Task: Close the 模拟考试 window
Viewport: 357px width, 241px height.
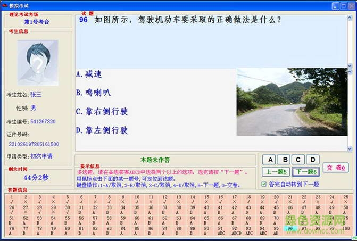Action: click(x=352, y=6)
